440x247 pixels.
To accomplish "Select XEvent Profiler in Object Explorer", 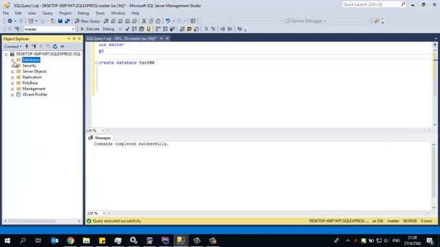I will [x=35, y=95].
